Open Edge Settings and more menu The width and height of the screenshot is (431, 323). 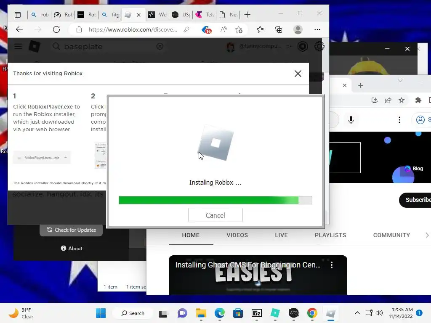(x=317, y=29)
